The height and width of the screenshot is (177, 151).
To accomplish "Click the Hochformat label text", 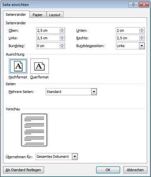I will [18, 77].
